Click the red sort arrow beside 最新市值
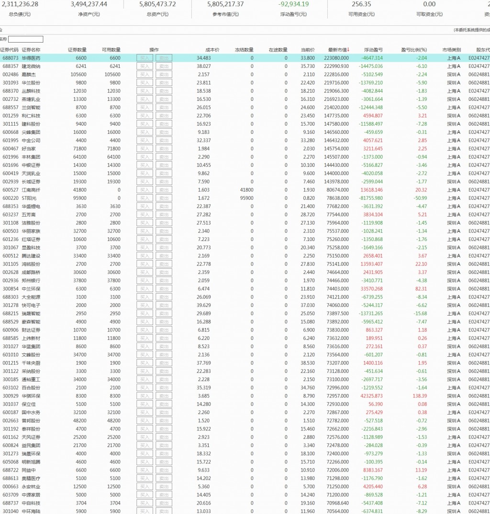The image size is (490, 514). pyautogui.click(x=348, y=50)
